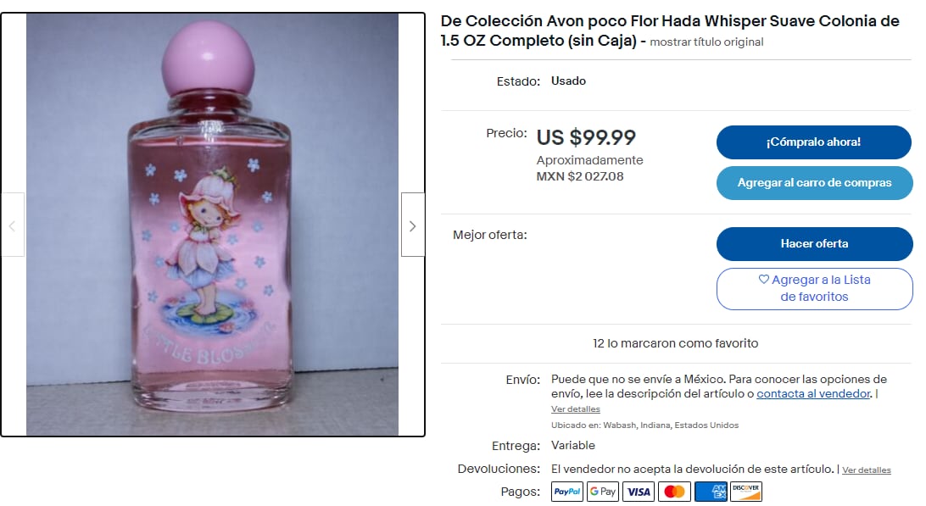The height and width of the screenshot is (506, 926).
Task: Go to previous image with left arrow
Action: coord(12,225)
